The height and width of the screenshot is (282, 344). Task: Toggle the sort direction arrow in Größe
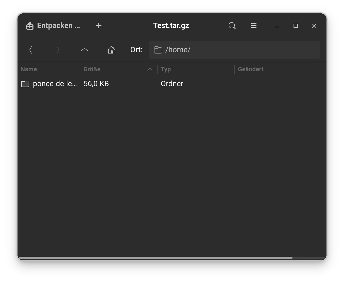coord(150,69)
